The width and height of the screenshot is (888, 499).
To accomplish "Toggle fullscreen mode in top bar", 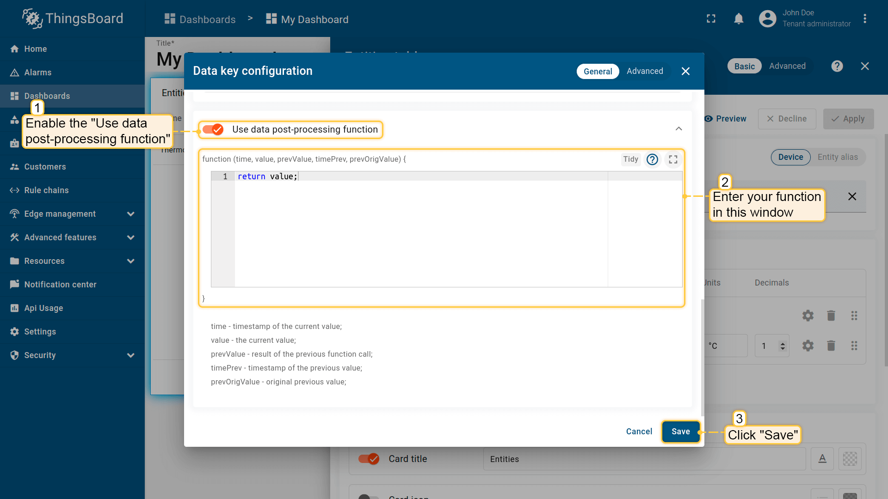I will 711,19.
